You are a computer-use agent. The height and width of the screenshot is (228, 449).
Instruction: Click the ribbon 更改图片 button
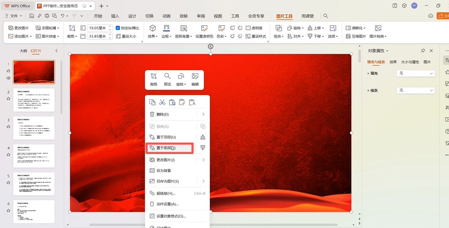point(19,28)
